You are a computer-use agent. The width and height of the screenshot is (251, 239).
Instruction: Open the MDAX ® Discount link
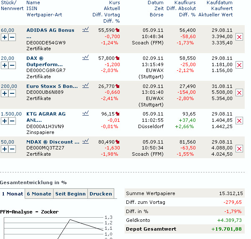pyautogui.click(x=53, y=142)
